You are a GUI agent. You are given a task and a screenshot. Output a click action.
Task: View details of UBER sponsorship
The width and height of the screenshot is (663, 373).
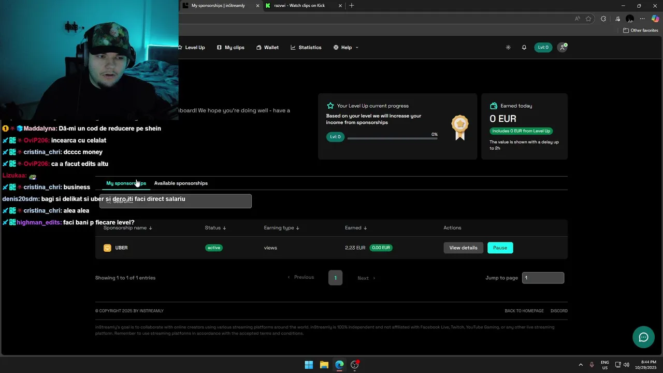463,248
